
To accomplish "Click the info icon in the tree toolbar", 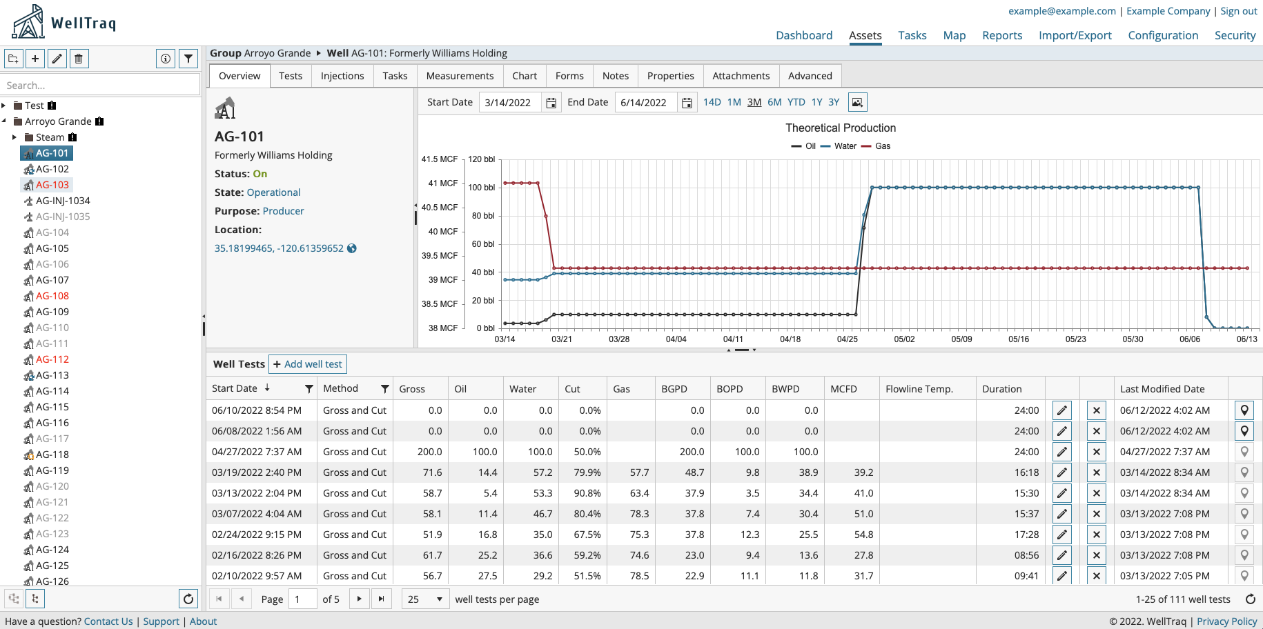I will [x=166, y=59].
